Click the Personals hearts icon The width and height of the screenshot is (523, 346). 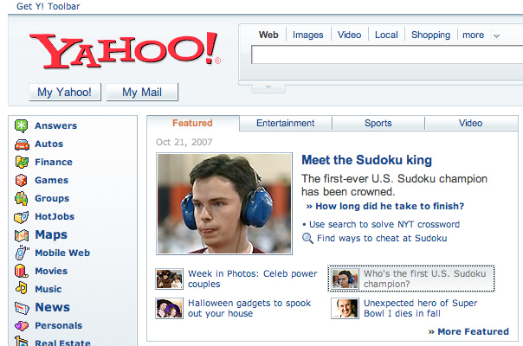[x=22, y=325]
